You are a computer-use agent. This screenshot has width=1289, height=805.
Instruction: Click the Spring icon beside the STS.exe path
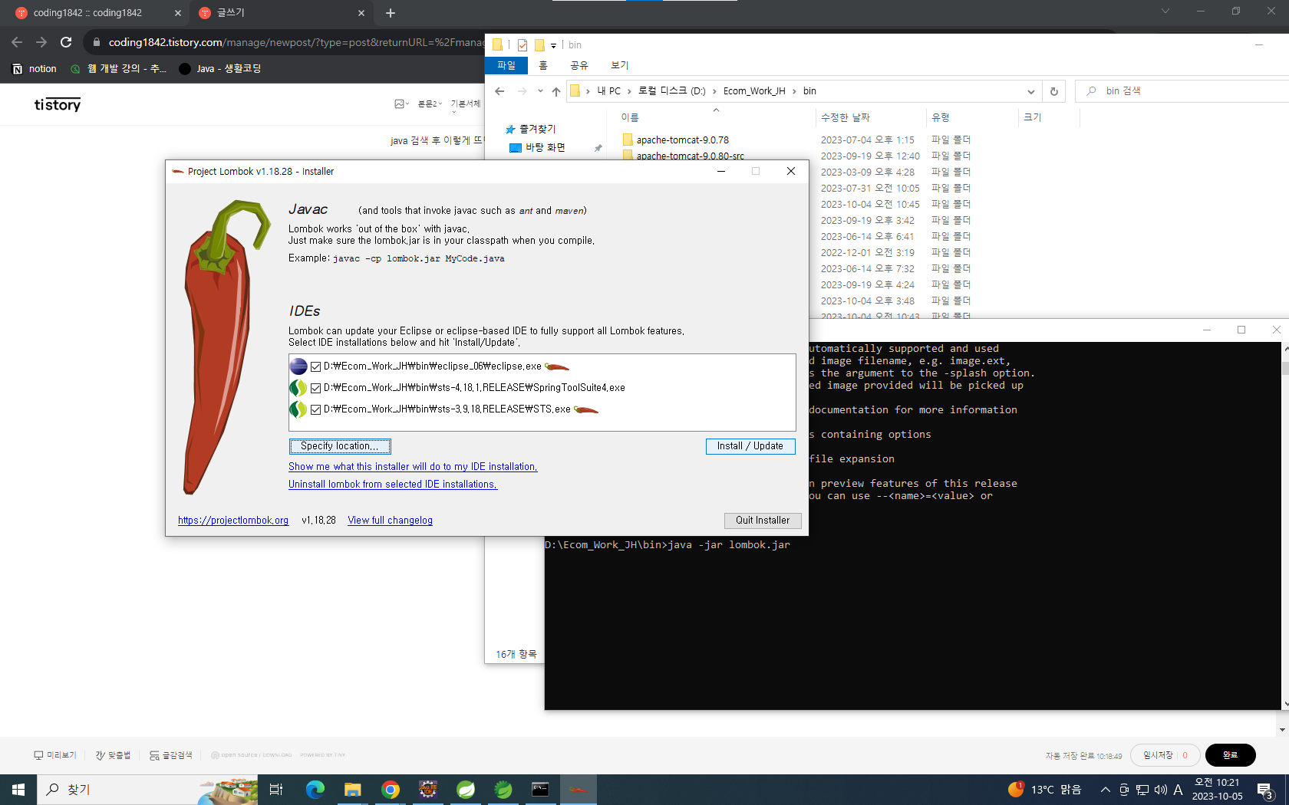[298, 409]
